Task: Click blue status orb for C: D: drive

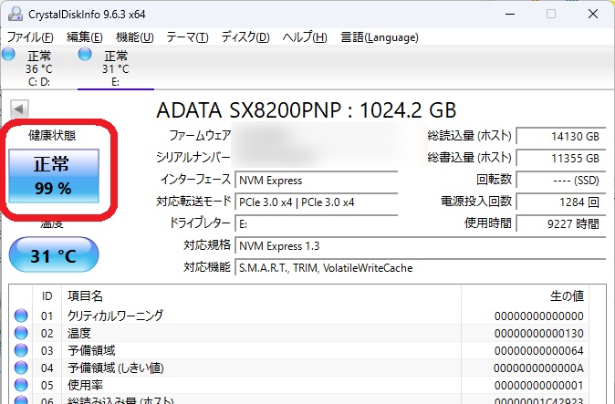Action: [x=8, y=54]
